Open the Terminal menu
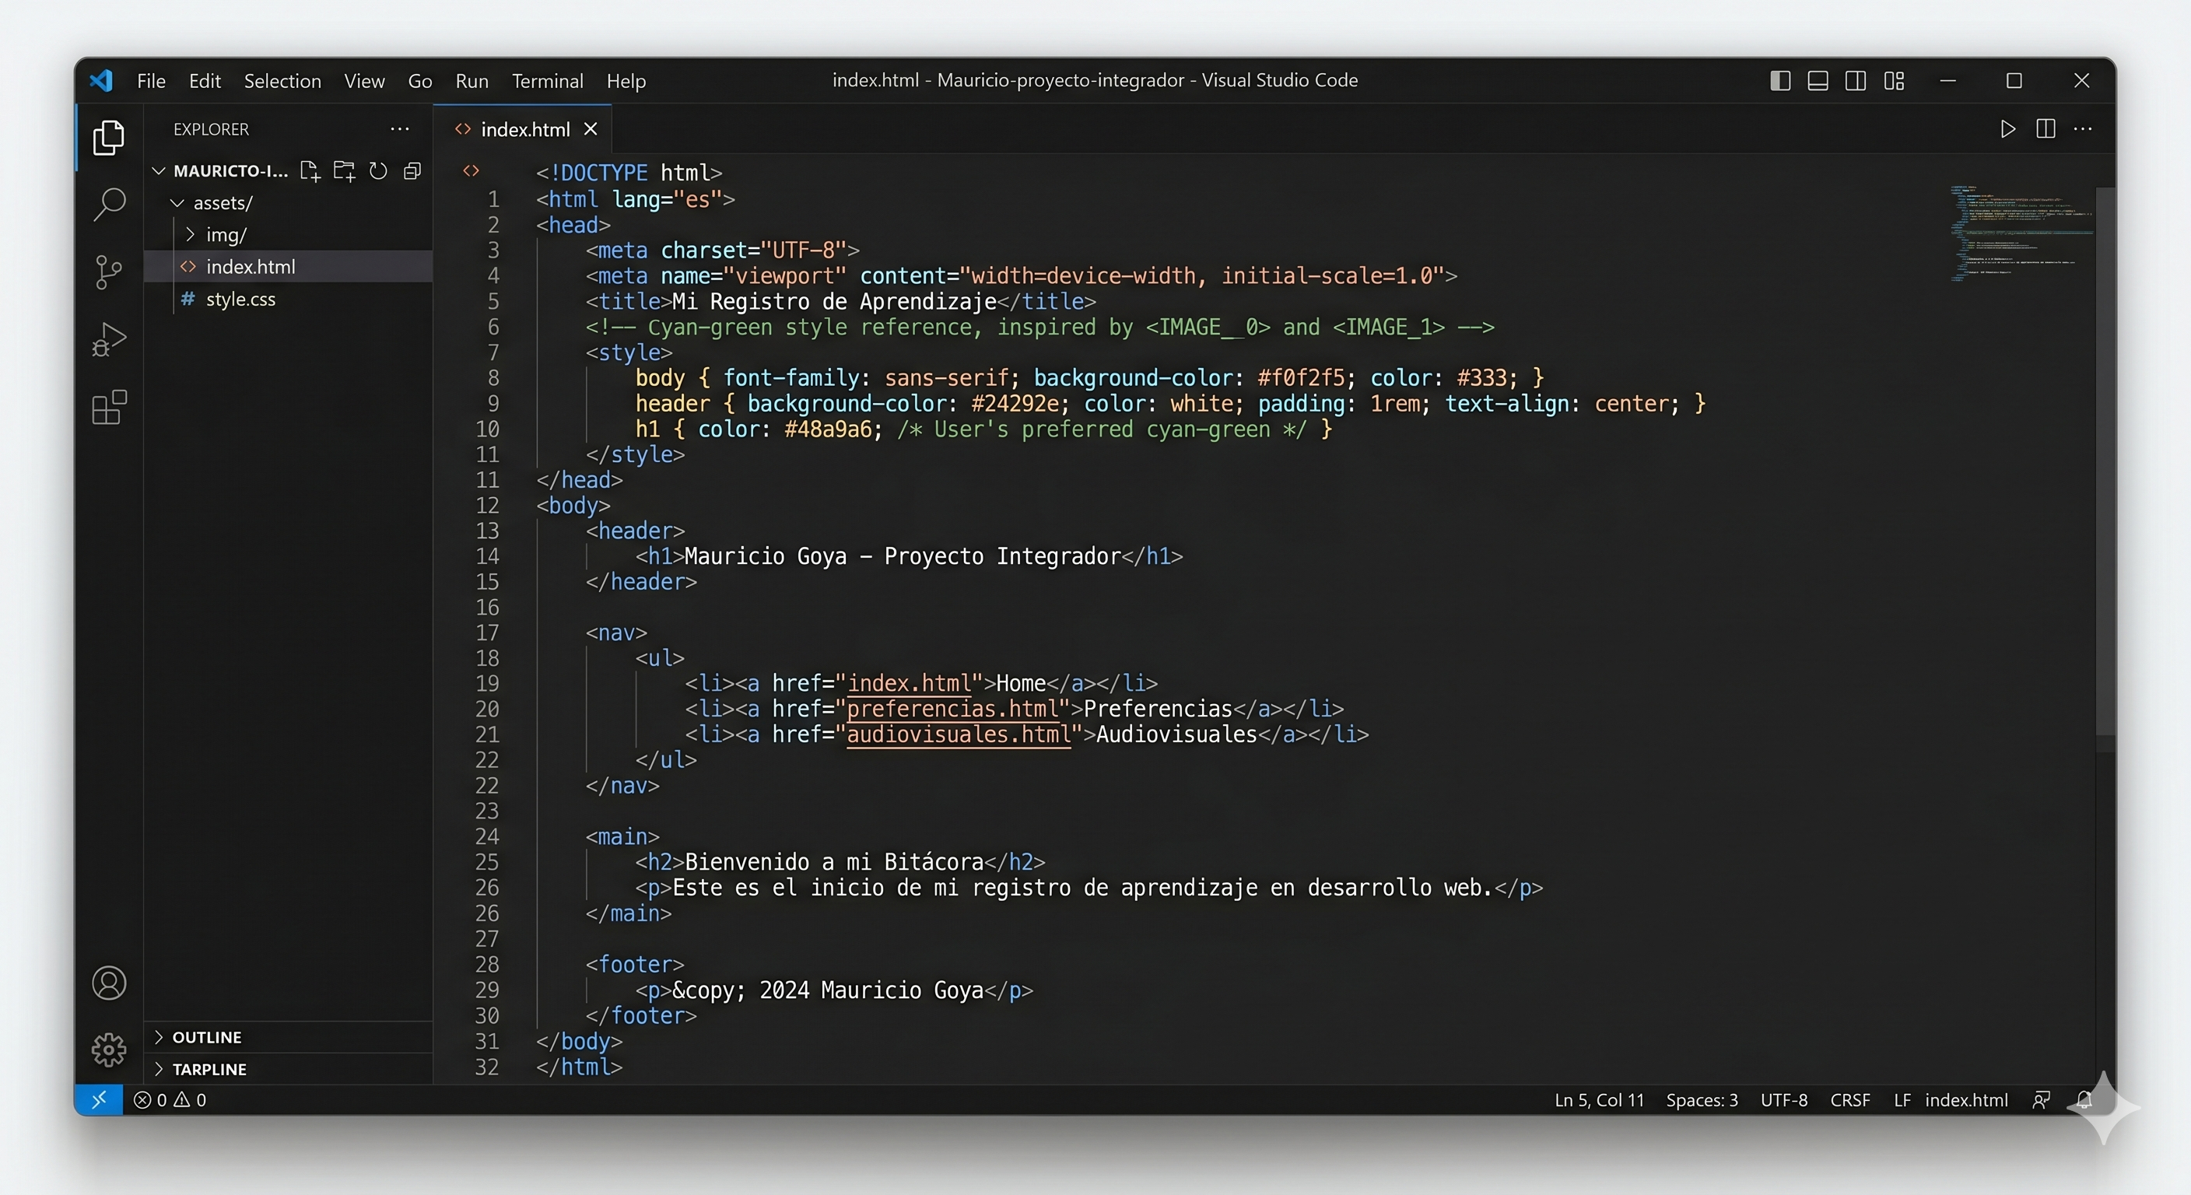This screenshot has width=2191, height=1195. tap(548, 81)
